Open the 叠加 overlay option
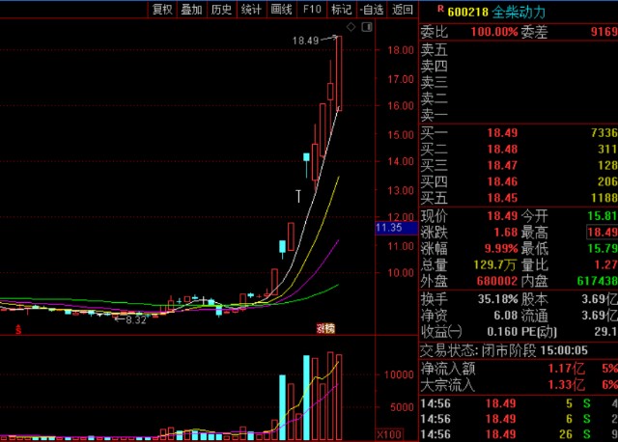The image size is (618, 442). pos(191,10)
